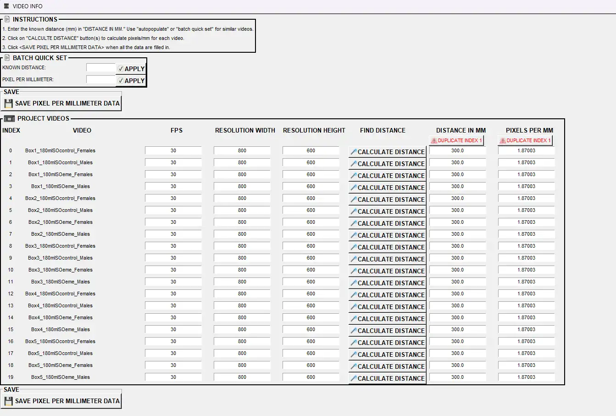Screen dimensions: 616x416
Task: Click the PROJECT VIDEOS film icon
Action: 9,118
